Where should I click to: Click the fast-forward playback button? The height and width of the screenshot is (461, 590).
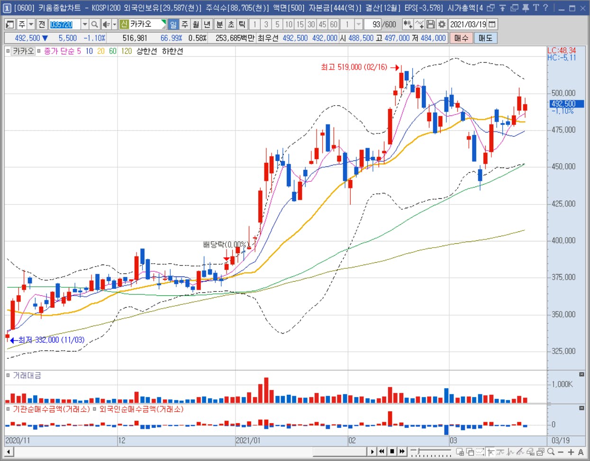pyautogui.click(x=402, y=452)
